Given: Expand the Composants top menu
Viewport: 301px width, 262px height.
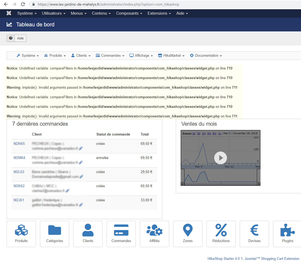Looking at the screenshot, I should click(x=129, y=13).
